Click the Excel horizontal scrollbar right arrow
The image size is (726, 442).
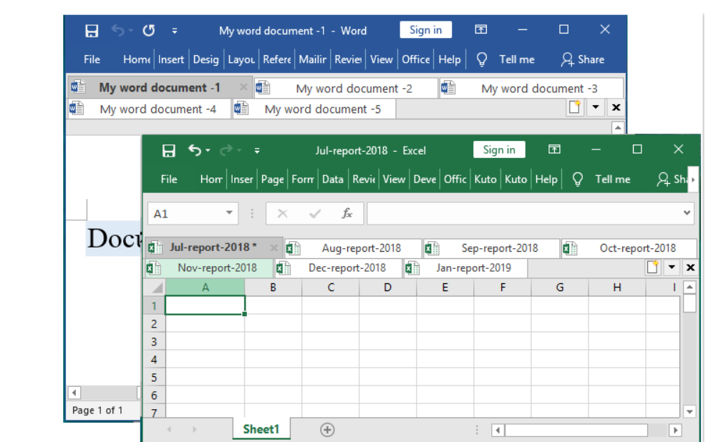click(676, 431)
